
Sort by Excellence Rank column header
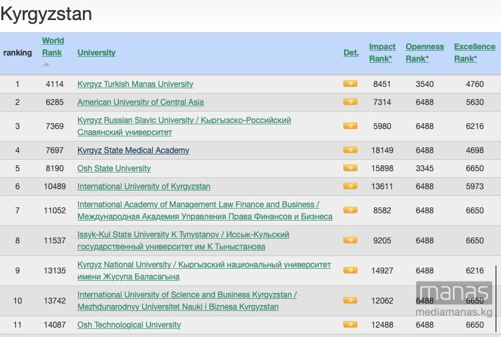tap(475, 53)
